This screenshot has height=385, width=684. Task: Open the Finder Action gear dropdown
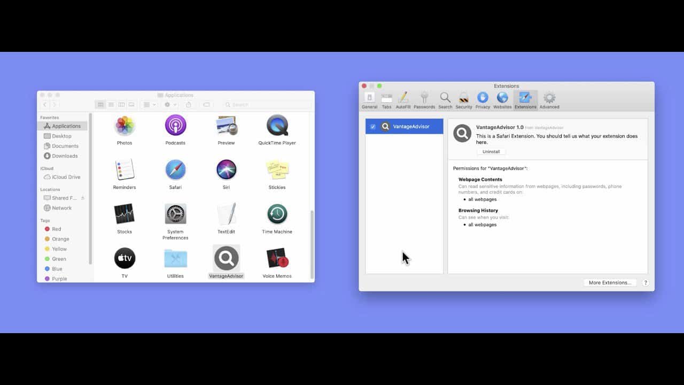(x=169, y=105)
